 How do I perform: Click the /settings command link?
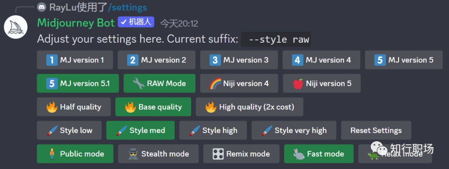128,7
